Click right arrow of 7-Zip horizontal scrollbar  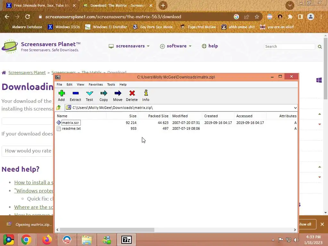coord(295,230)
